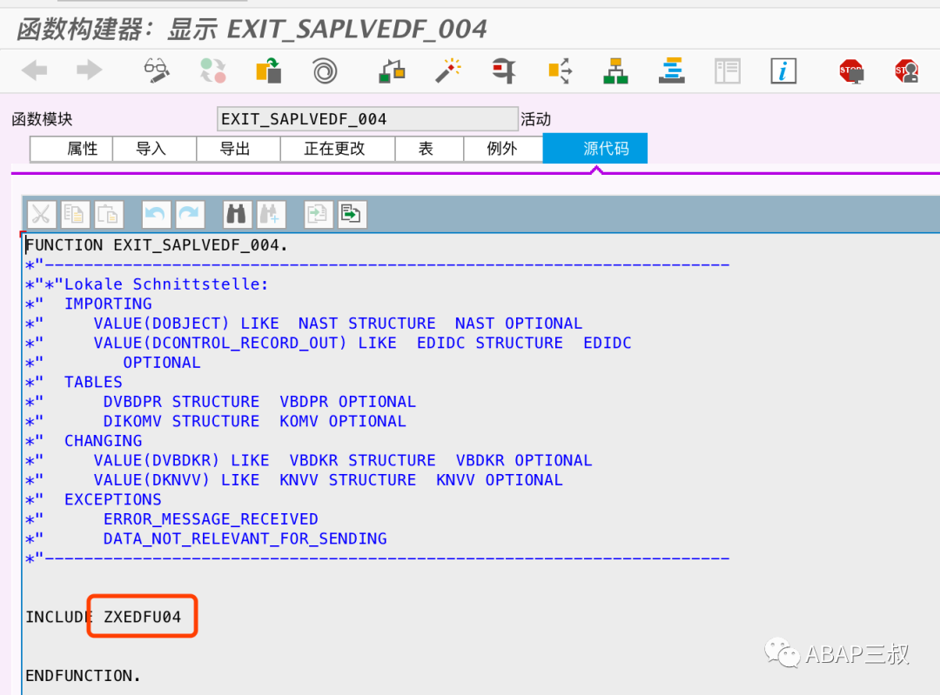This screenshot has width=940, height=695.
Task: Click the EXCEPTIONS keyword comment line
Action: click(x=93, y=499)
